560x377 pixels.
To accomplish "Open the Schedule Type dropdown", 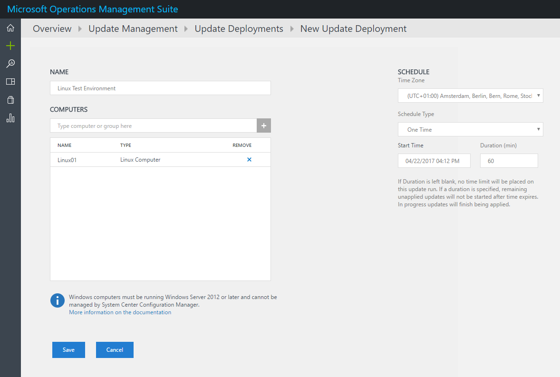I will tap(470, 129).
